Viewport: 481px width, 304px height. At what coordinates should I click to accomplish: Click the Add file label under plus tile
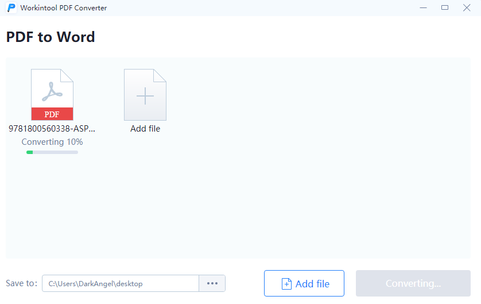pyautogui.click(x=145, y=129)
